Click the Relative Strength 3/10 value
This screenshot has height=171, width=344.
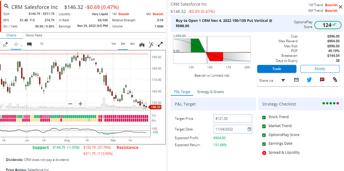coord(160,20)
